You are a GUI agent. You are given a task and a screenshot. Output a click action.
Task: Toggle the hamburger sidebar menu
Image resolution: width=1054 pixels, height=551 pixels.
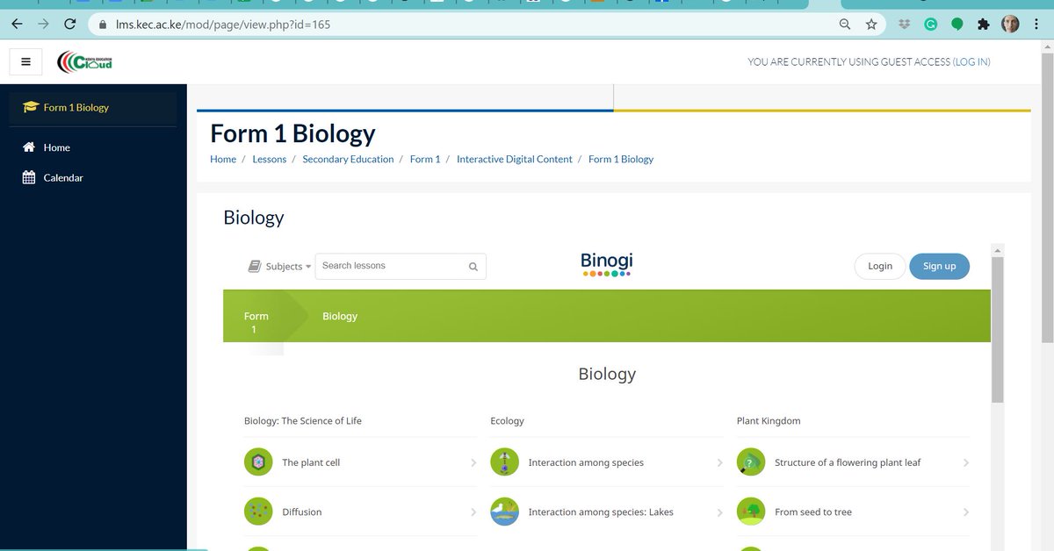(x=25, y=61)
